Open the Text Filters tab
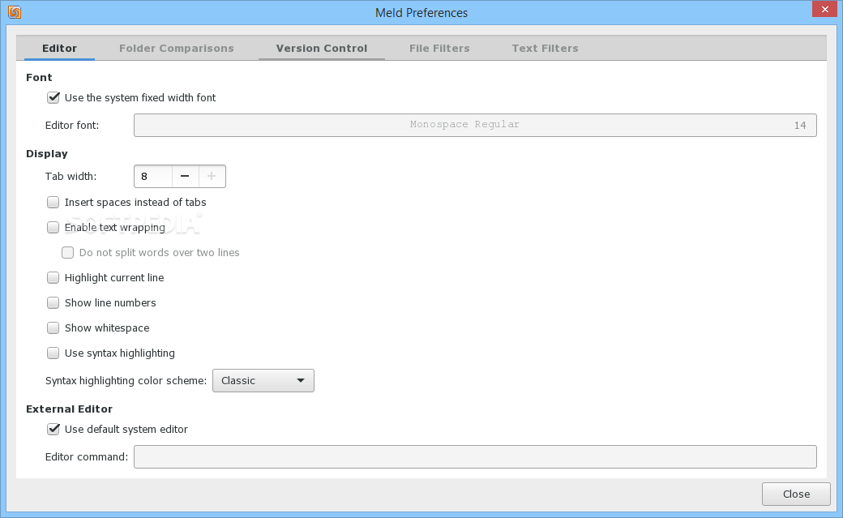Image resolution: width=843 pixels, height=518 pixels. (x=546, y=49)
